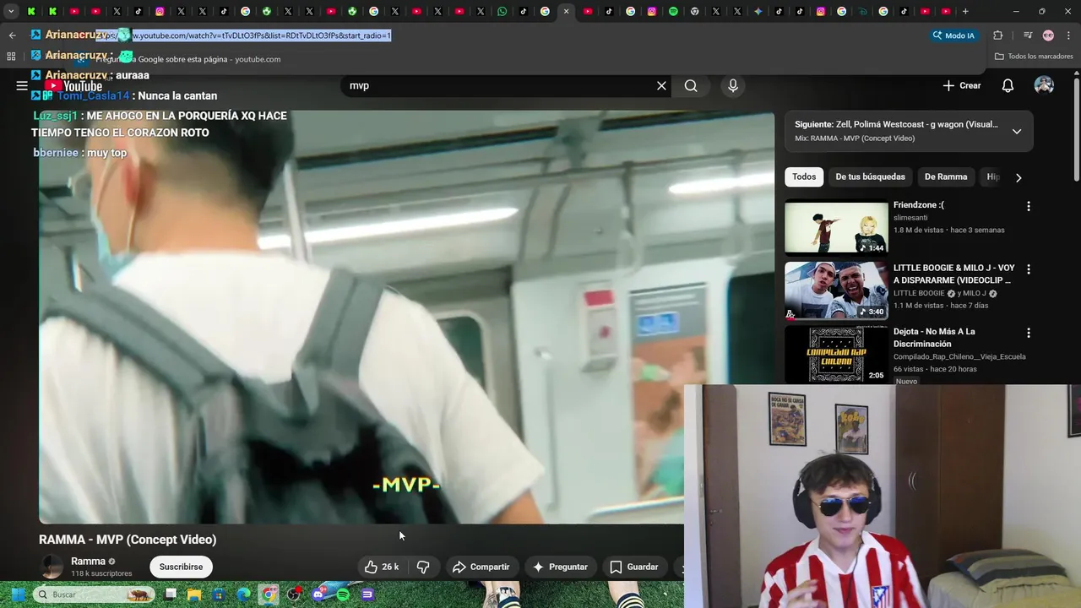Share the video via Compartir

click(x=481, y=567)
